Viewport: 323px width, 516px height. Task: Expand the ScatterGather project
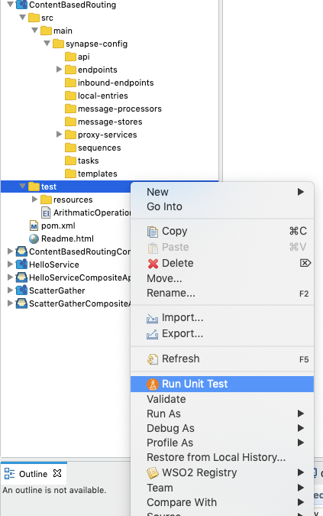10,290
